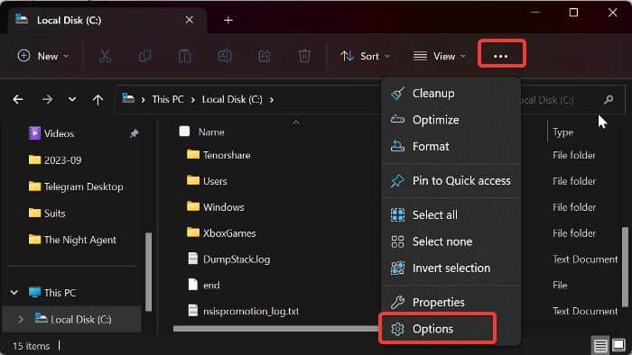Open recent locations chevron dropdown
Image resolution: width=632 pixels, height=355 pixels.
pyautogui.click(x=72, y=99)
